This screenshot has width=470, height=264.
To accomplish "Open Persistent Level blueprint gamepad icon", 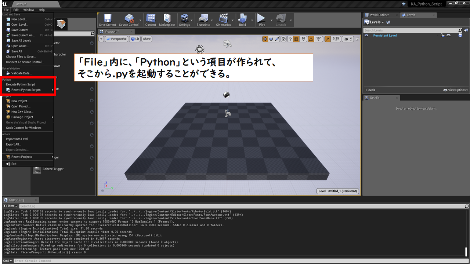I will pos(448,35).
